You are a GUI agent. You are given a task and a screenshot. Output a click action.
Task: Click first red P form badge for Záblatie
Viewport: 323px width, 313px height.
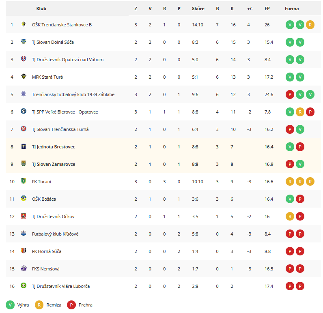pos(290,94)
